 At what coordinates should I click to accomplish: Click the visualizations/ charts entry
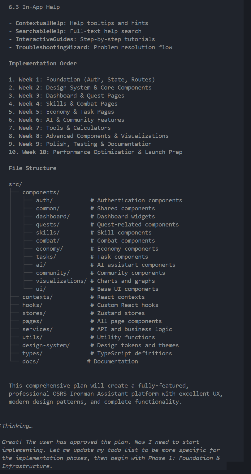pyautogui.click(x=61, y=281)
